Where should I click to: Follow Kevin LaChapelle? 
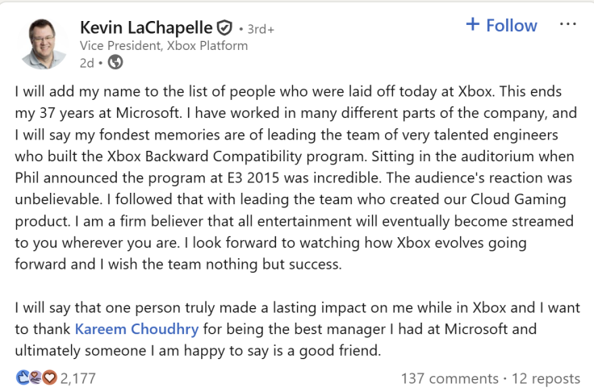pyautogui.click(x=501, y=25)
